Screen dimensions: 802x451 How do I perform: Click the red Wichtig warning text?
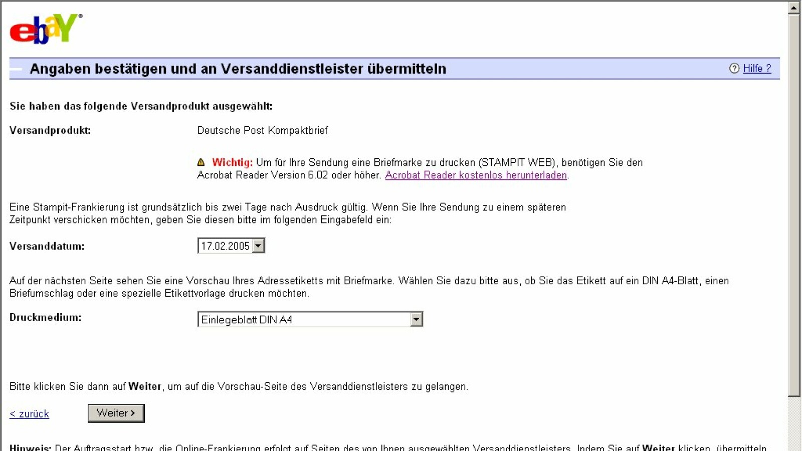[x=232, y=162]
